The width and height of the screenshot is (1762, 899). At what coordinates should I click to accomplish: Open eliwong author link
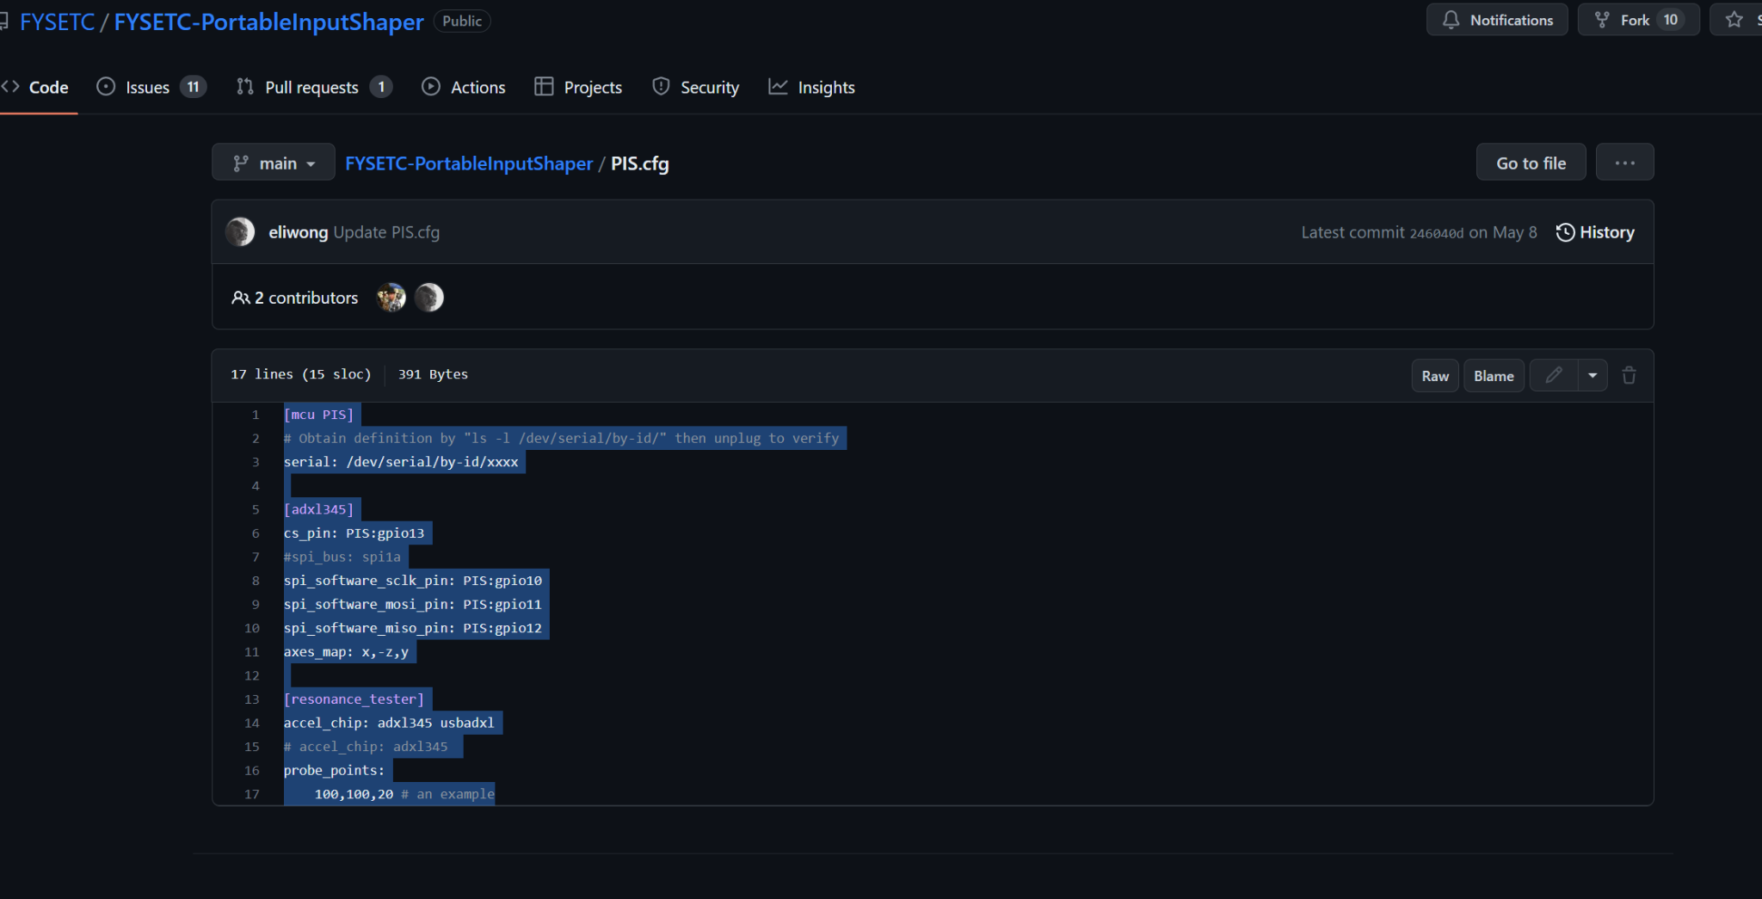pos(298,232)
